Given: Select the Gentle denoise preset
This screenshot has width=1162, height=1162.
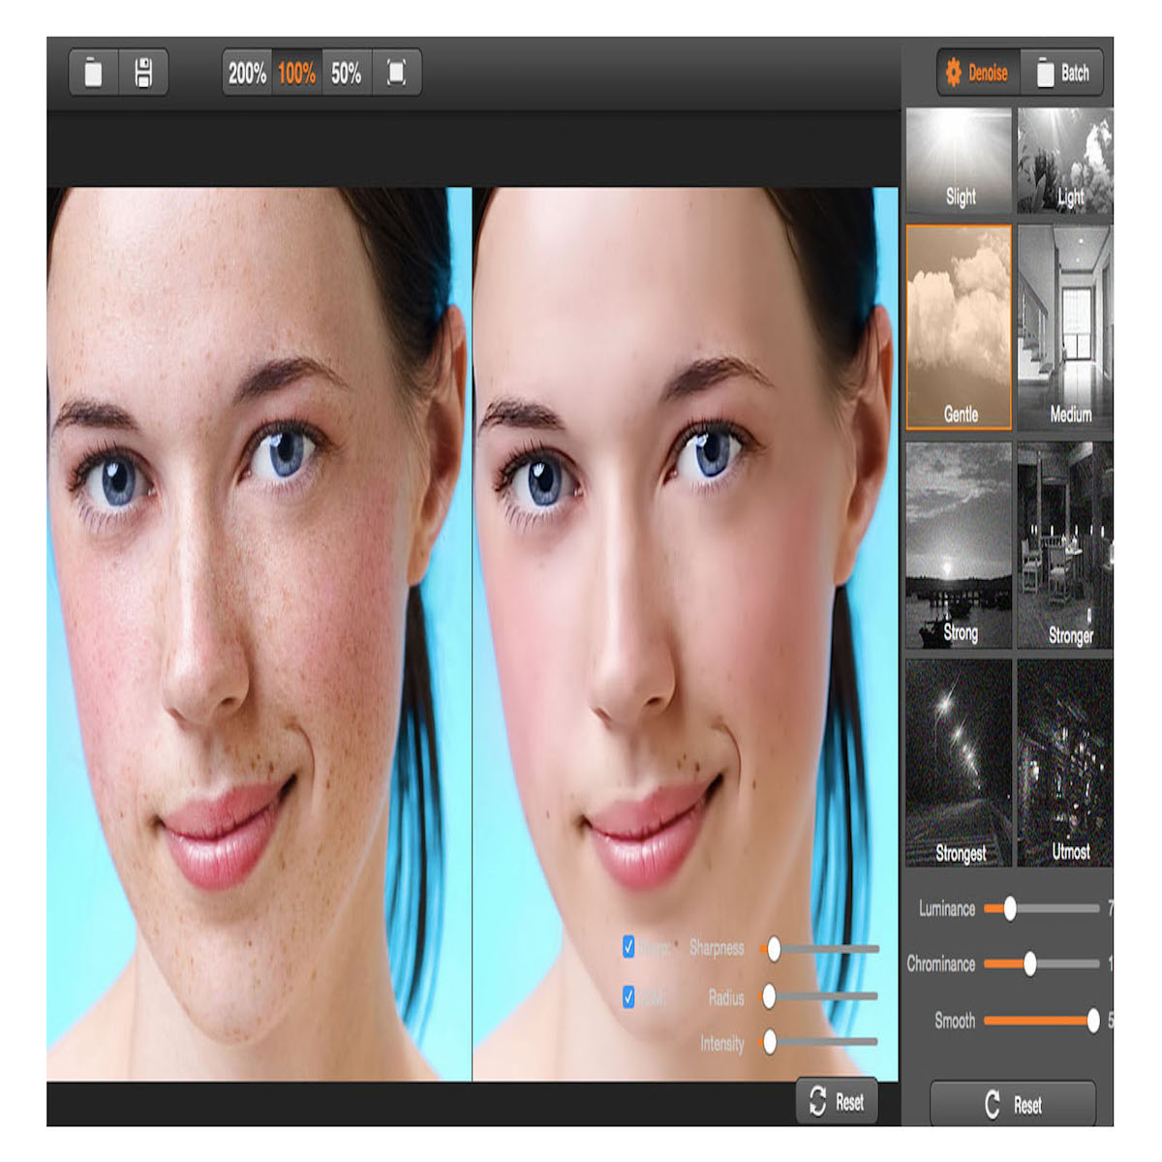Looking at the screenshot, I should click(x=959, y=327).
